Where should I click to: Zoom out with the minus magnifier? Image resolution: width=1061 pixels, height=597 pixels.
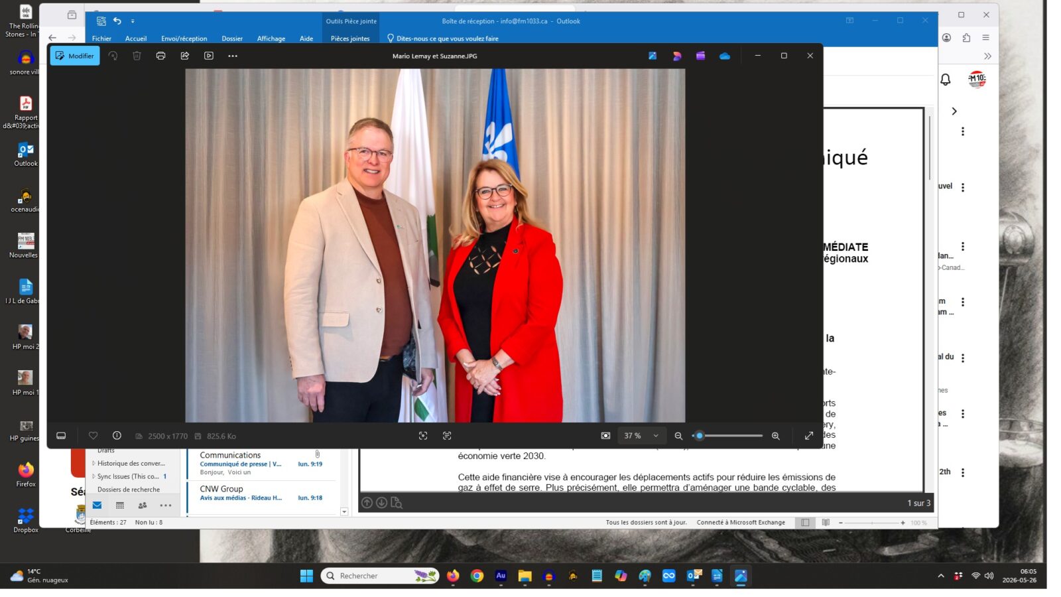678,436
